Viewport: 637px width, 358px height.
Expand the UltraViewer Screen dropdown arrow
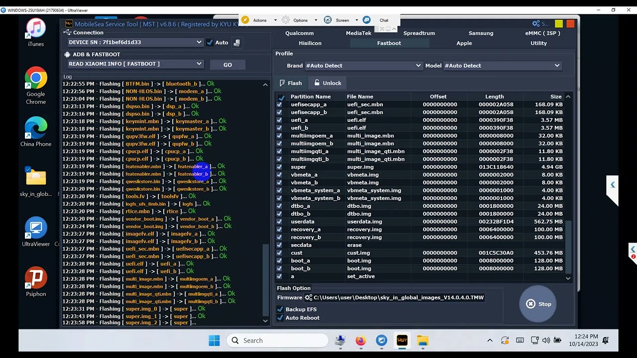(356, 20)
